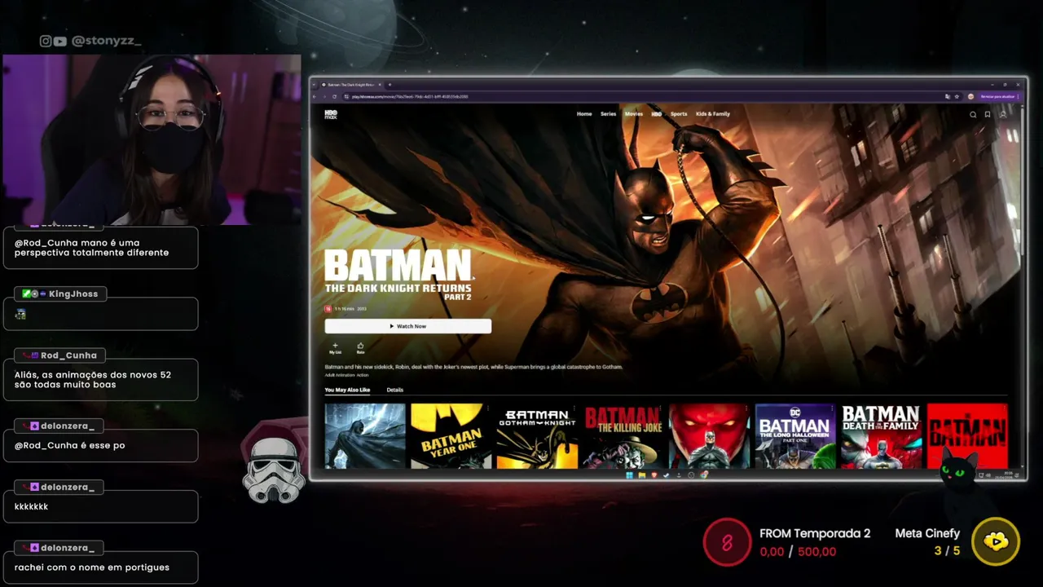Click chat message 'kkkkkkk'

pos(31,506)
